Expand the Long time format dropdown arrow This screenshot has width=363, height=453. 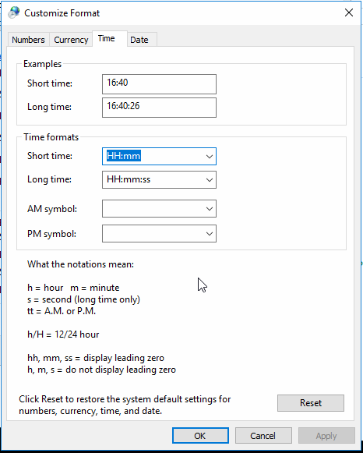coord(210,179)
